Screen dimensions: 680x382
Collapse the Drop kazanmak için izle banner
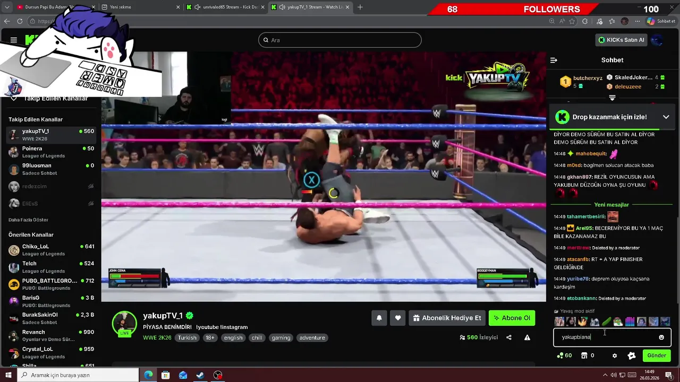click(x=666, y=117)
